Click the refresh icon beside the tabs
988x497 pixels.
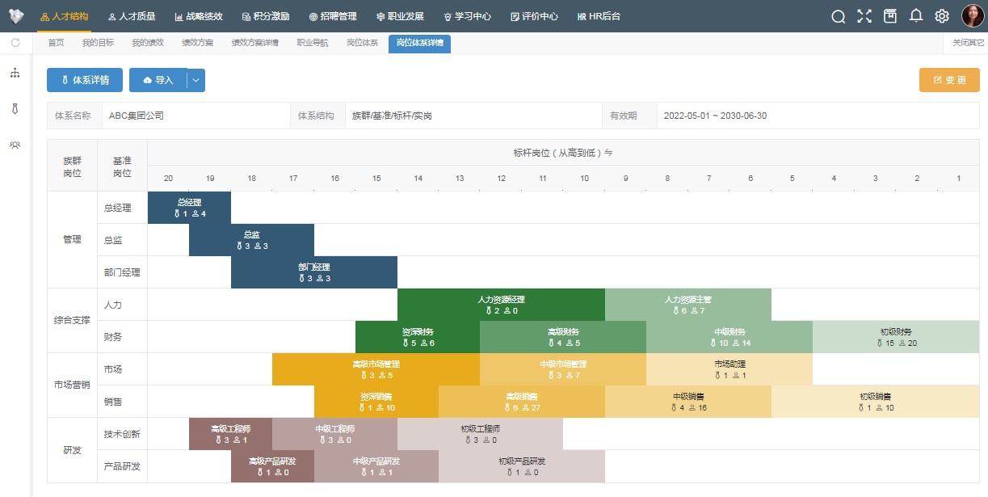point(15,43)
